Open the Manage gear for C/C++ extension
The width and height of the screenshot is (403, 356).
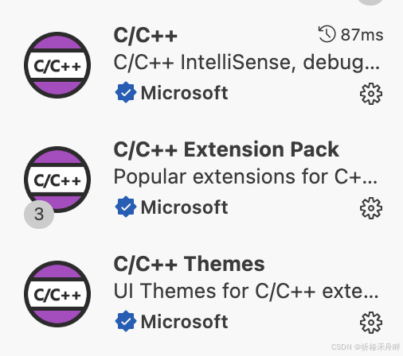point(371,94)
